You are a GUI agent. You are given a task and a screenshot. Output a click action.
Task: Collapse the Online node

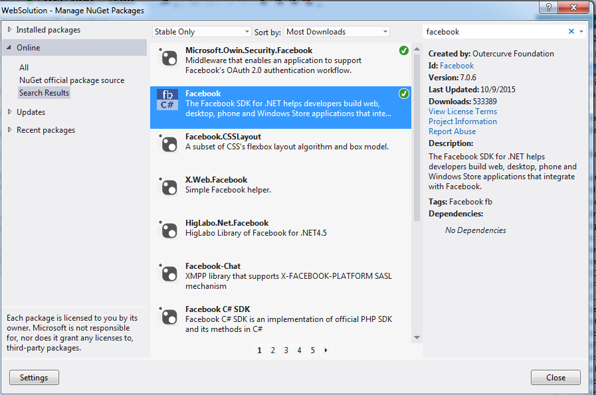click(9, 48)
